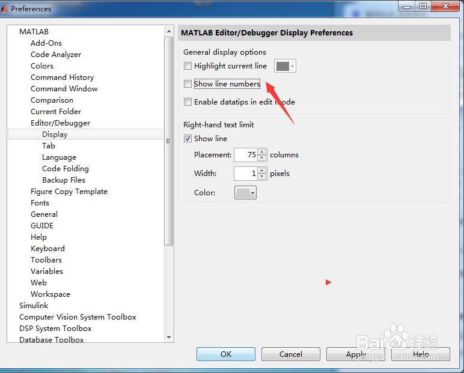Screen dimensions: 464x373
Task: Close the Preferences window
Action: tap(445, 6)
